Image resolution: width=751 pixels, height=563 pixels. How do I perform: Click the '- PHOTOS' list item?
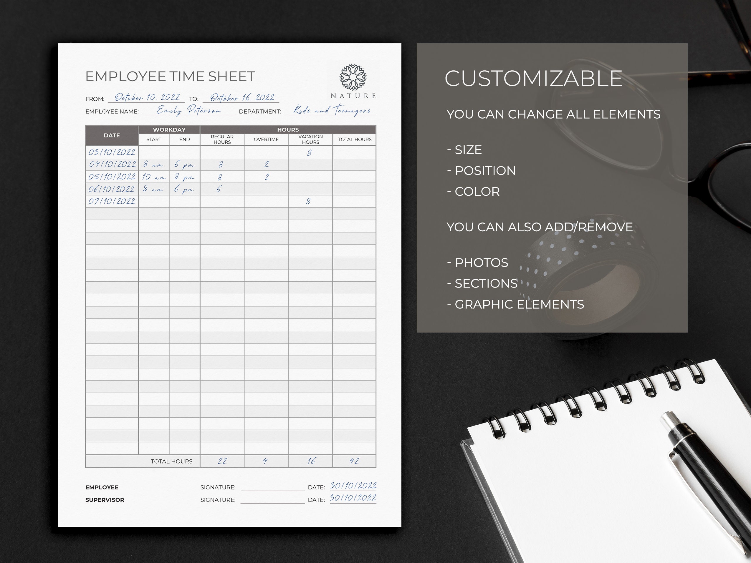point(477,263)
